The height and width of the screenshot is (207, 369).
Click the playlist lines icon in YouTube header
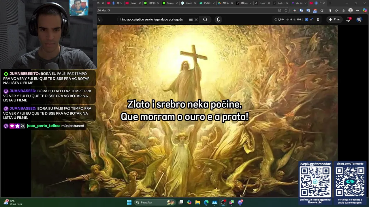pos(311,20)
